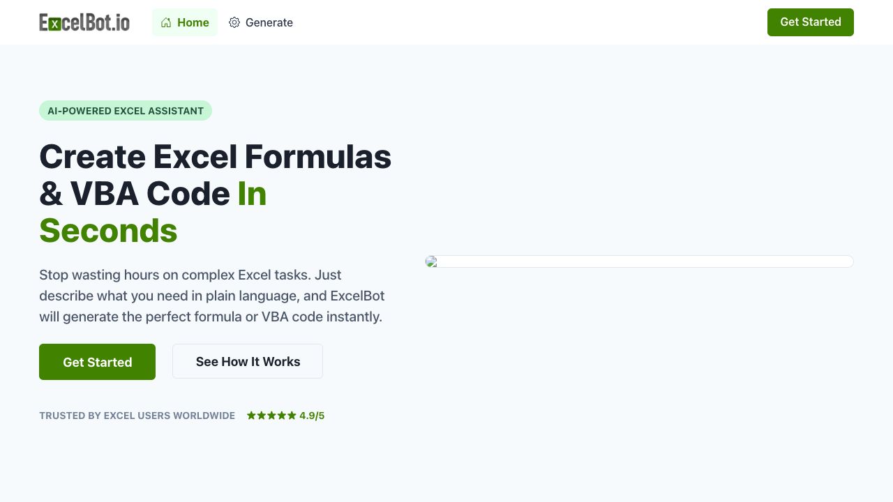Click the house icon in the navbar
The height and width of the screenshot is (502, 893).
click(x=166, y=22)
